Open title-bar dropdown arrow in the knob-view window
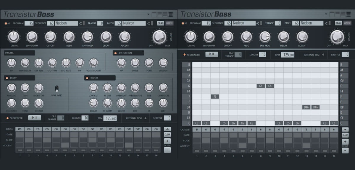The height and width of the screenshot is (170, 355). coord(148,14)
